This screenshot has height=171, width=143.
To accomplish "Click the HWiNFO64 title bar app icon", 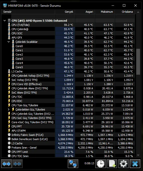I will click(5, 5).
